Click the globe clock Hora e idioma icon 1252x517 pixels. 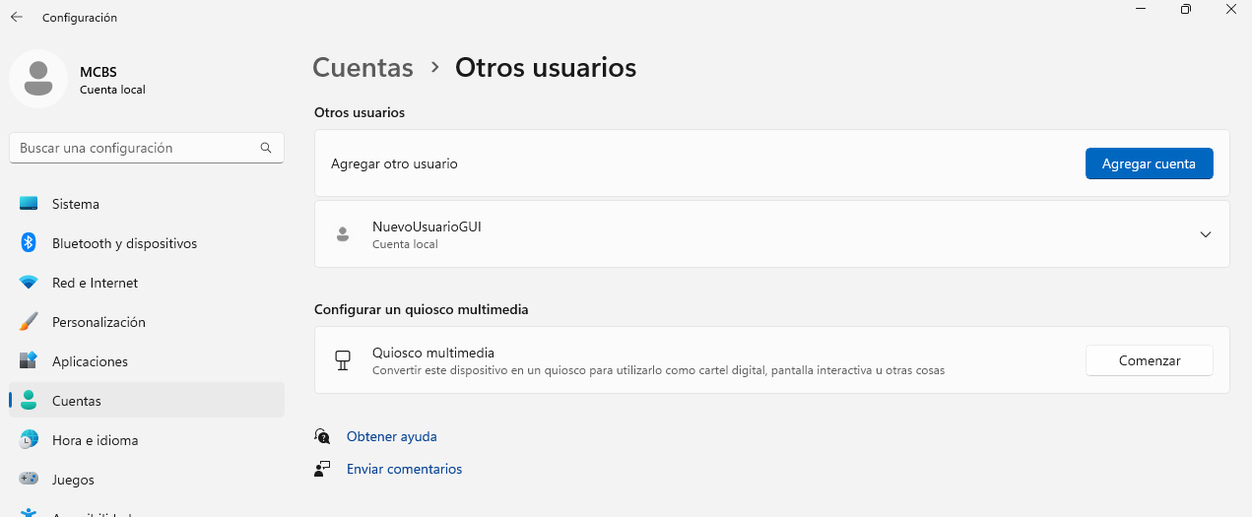click(29, 440)
